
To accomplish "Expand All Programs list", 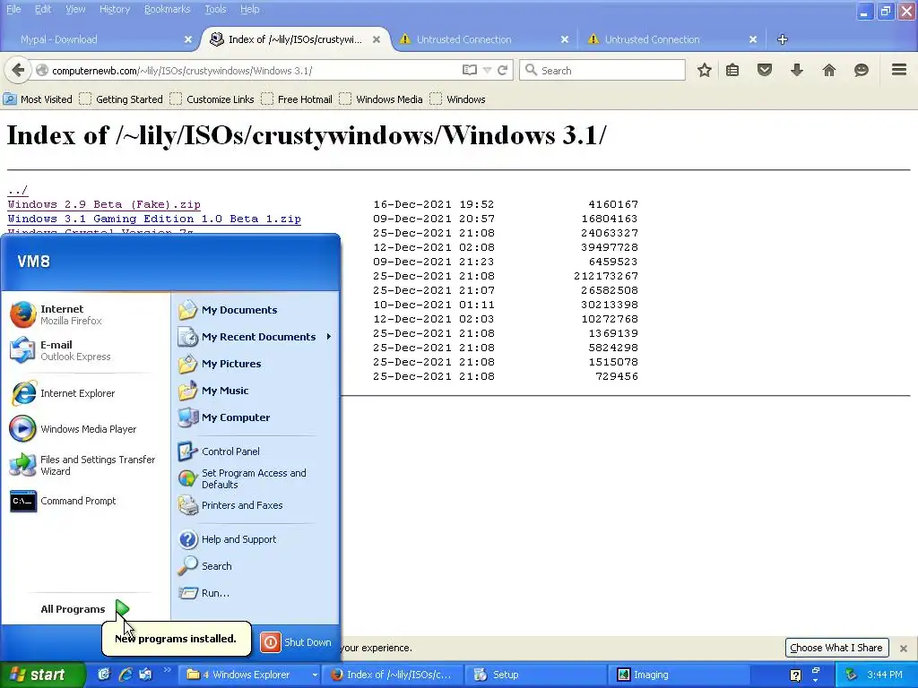I will [x=85, y=609].
